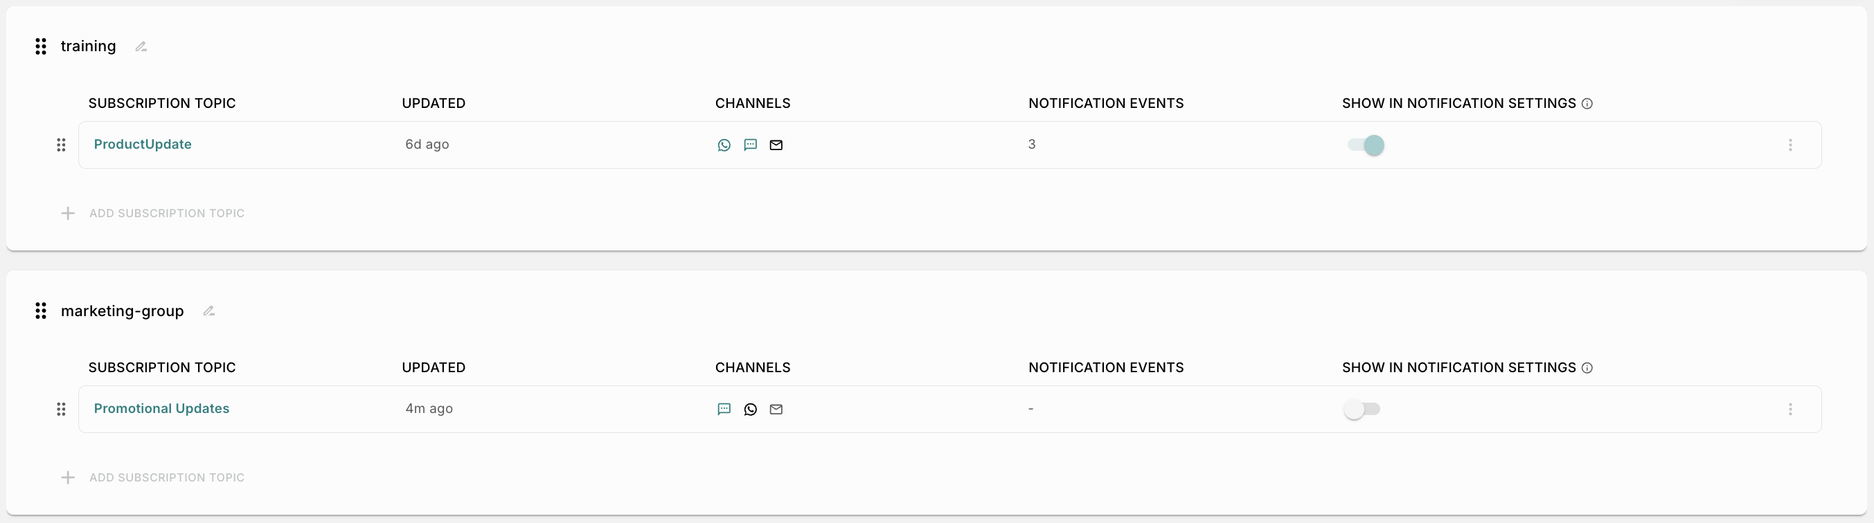Open the three-dot menu for ProductUpdate
Image resolution: width=1874 pixels, height=523 pixels.
coord(1790,145)
